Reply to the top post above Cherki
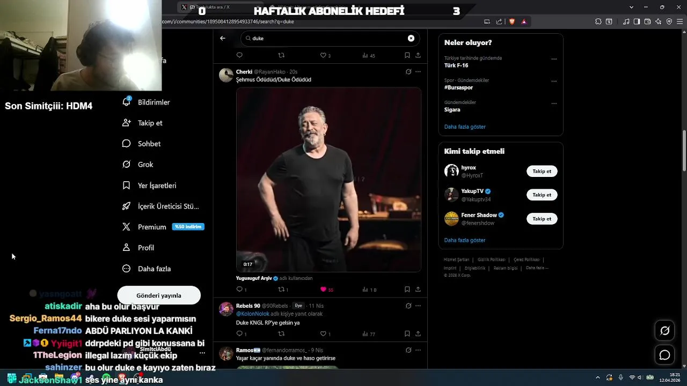The height and width of the screenshot is (386, 687). (240, 55)
